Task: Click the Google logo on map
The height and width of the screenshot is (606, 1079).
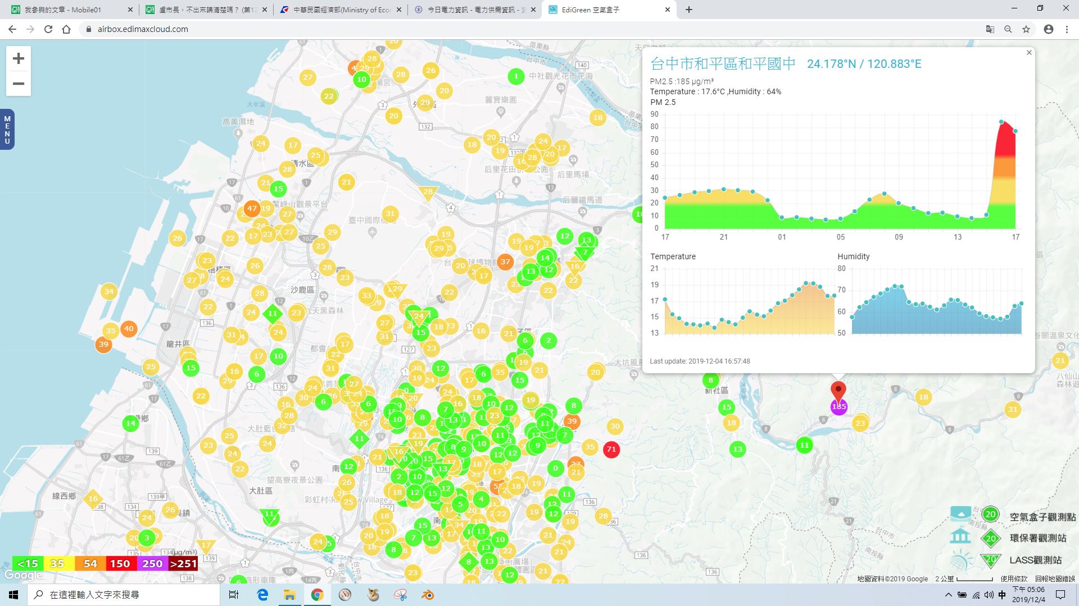Action: coord(23,575)
